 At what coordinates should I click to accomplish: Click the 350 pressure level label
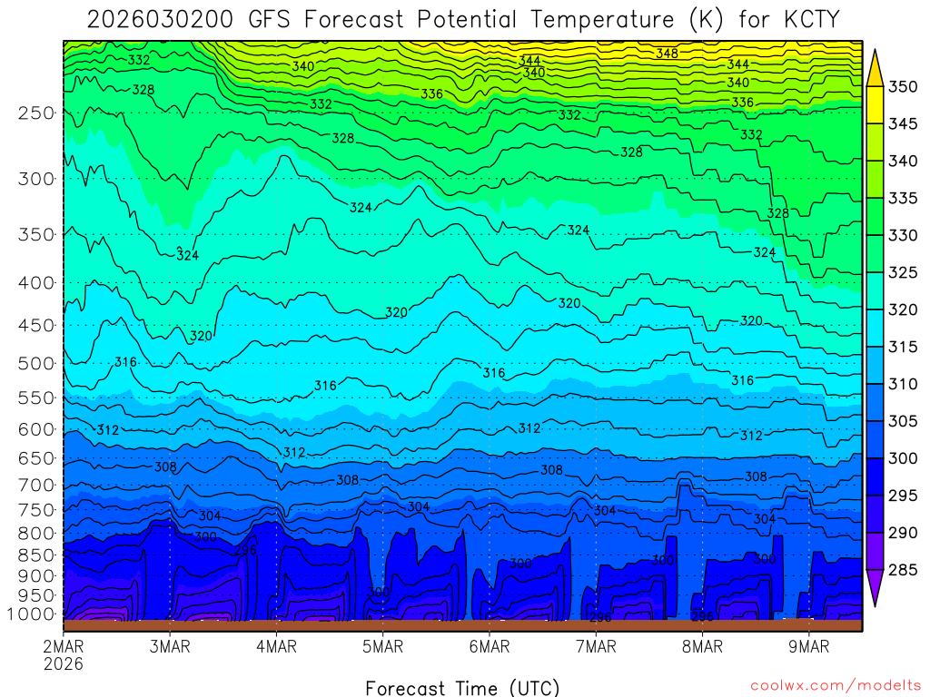tap(36, 235)
